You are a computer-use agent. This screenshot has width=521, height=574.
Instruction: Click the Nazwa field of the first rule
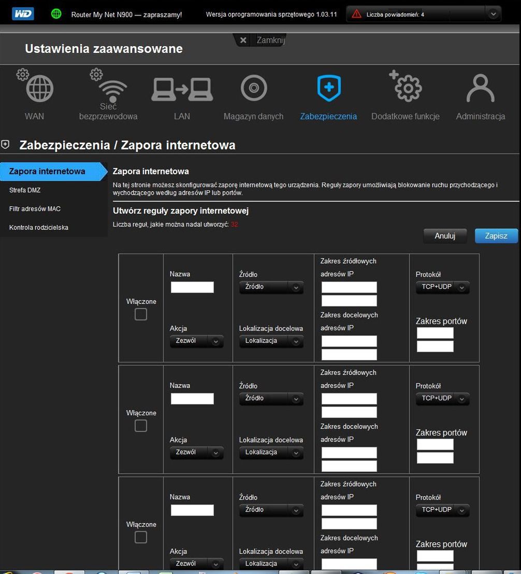[x=192, y=287]
